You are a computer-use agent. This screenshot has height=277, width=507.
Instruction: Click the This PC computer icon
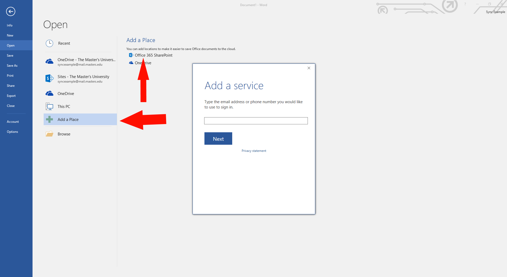point(49,106)
